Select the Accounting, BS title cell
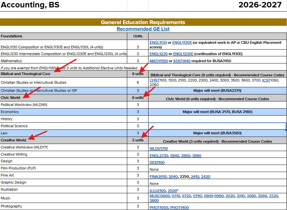 pos(30,5)
